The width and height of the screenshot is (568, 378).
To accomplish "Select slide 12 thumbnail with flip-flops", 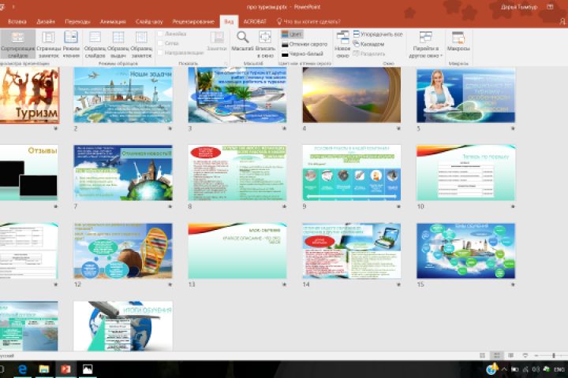I will pos(123,250).
